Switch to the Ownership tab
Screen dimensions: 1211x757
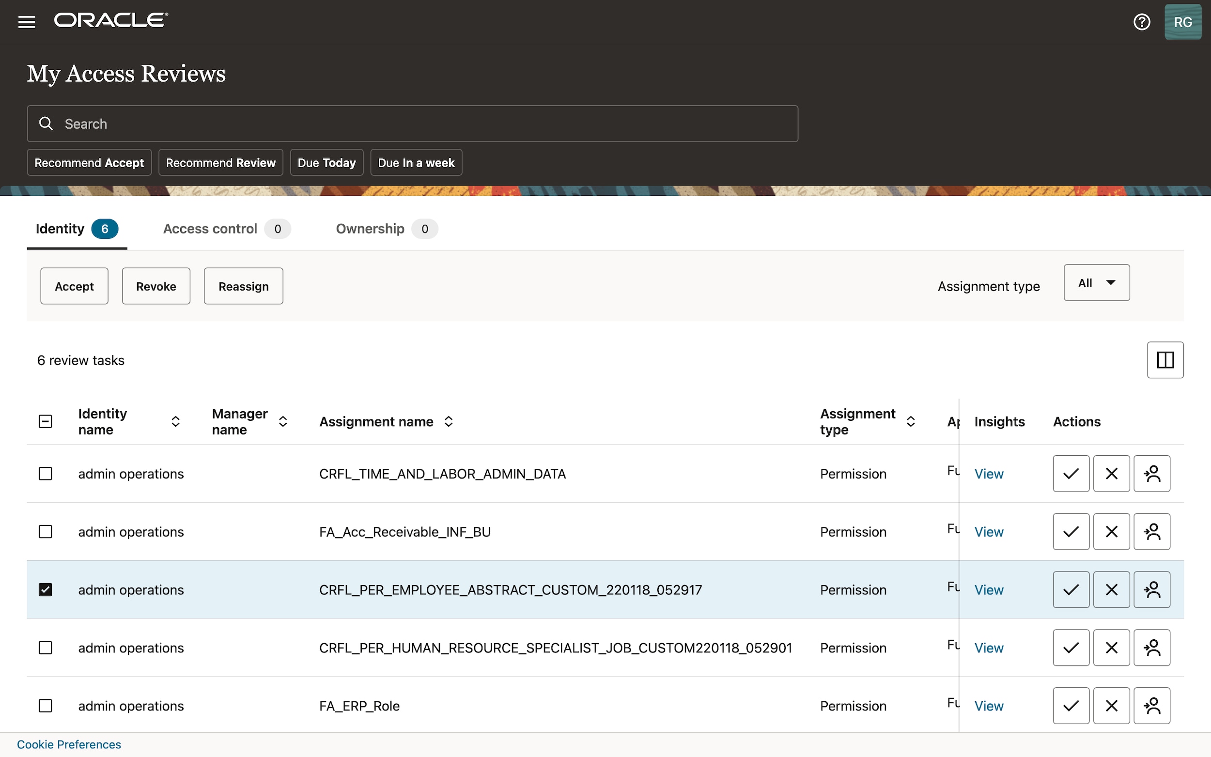pyautogui.click(x=370, y=229)
